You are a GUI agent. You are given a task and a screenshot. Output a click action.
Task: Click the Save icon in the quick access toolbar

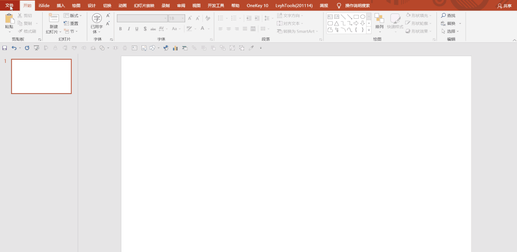[5, 48]
